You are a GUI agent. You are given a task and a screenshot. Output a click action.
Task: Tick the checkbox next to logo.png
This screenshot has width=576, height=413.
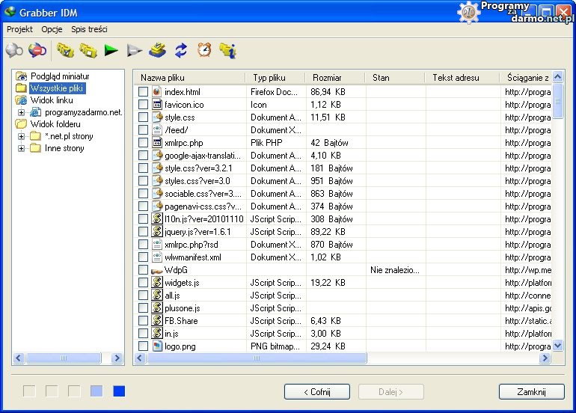click(x=144, y=346)
